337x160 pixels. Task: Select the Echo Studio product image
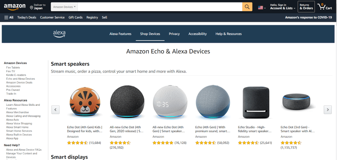pos(256,103)
